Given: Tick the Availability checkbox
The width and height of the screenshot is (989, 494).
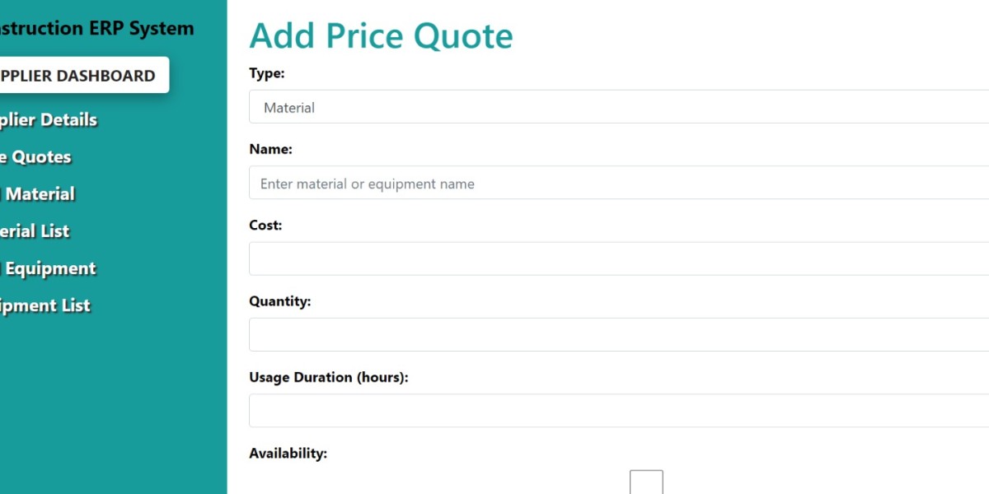Looking at the screenshot, I should pyautogui.click(x=646, y=484).
